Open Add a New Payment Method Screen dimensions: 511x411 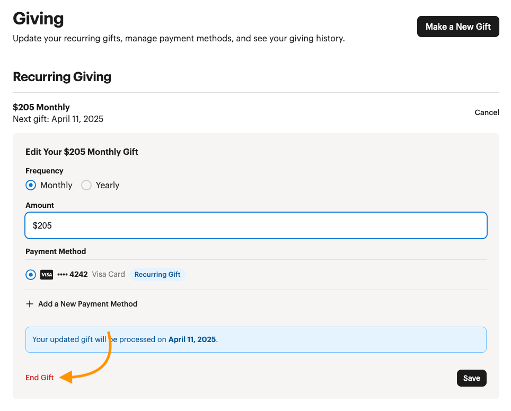coord(81,304)
